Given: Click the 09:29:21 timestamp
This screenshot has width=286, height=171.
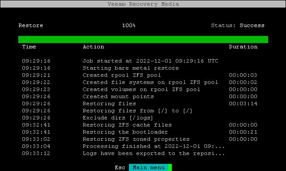Looking at the screenshot, I should point(36,75).
